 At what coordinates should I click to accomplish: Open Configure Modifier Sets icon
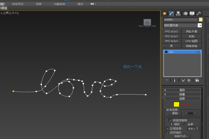[x=197, y=80]
